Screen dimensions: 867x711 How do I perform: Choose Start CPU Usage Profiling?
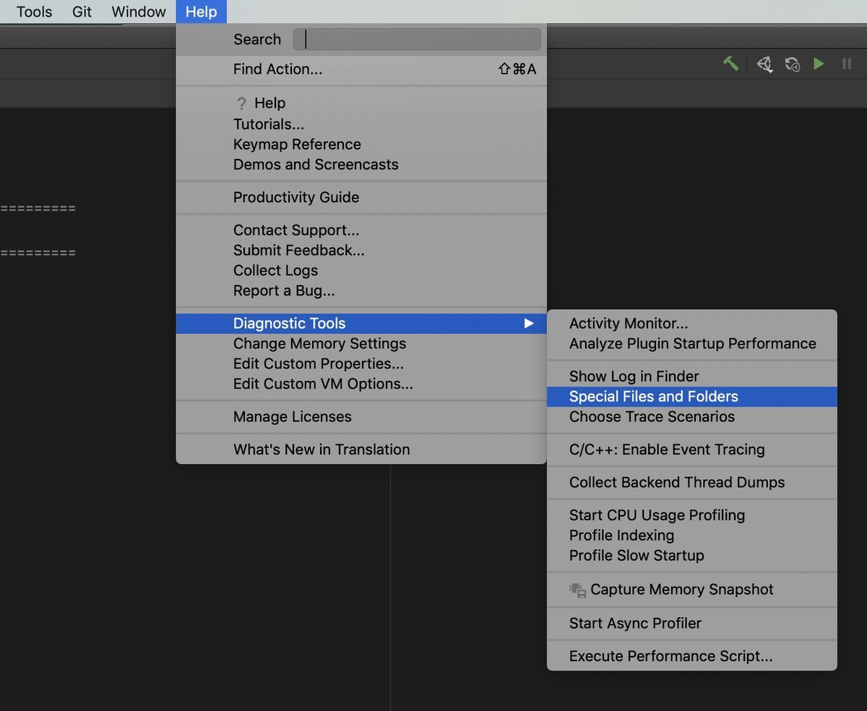point(692,515)
